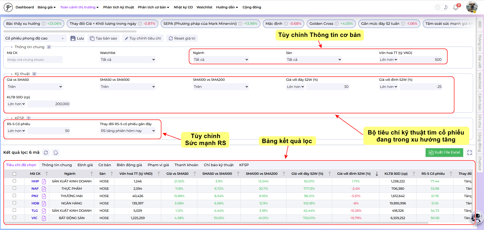Click the site logo icon

point(8,7)
